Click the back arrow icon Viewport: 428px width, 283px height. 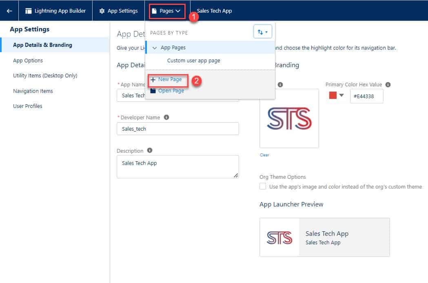(x=9, y=11)
